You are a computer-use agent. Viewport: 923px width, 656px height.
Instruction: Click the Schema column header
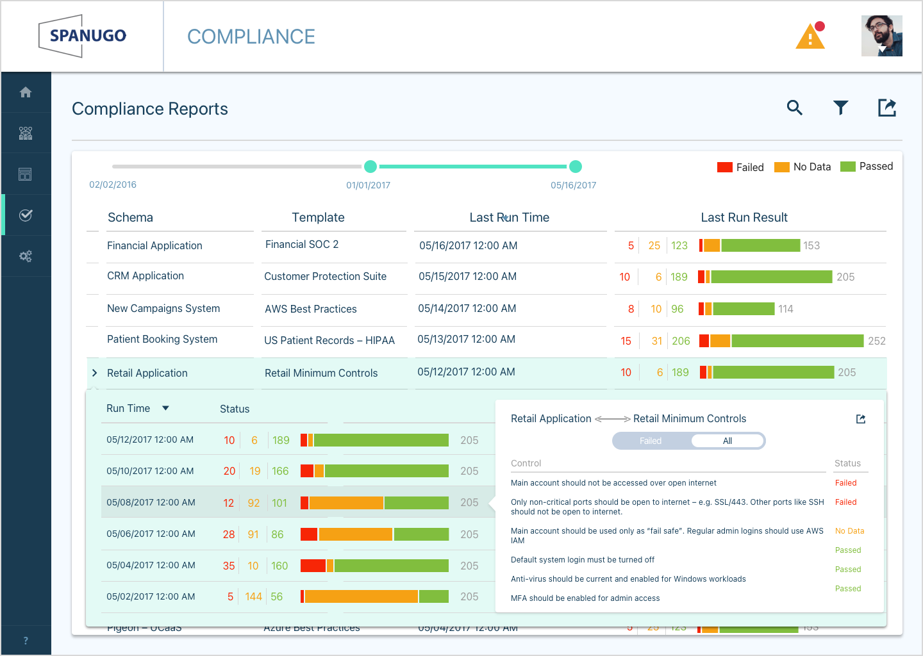pos(130,217)
